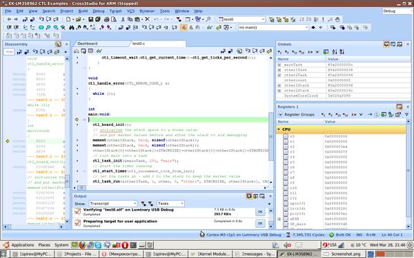Viewport: 414px width, 258px height.
Task: Click the Copy icon
Action: click(x=130, y=19)
